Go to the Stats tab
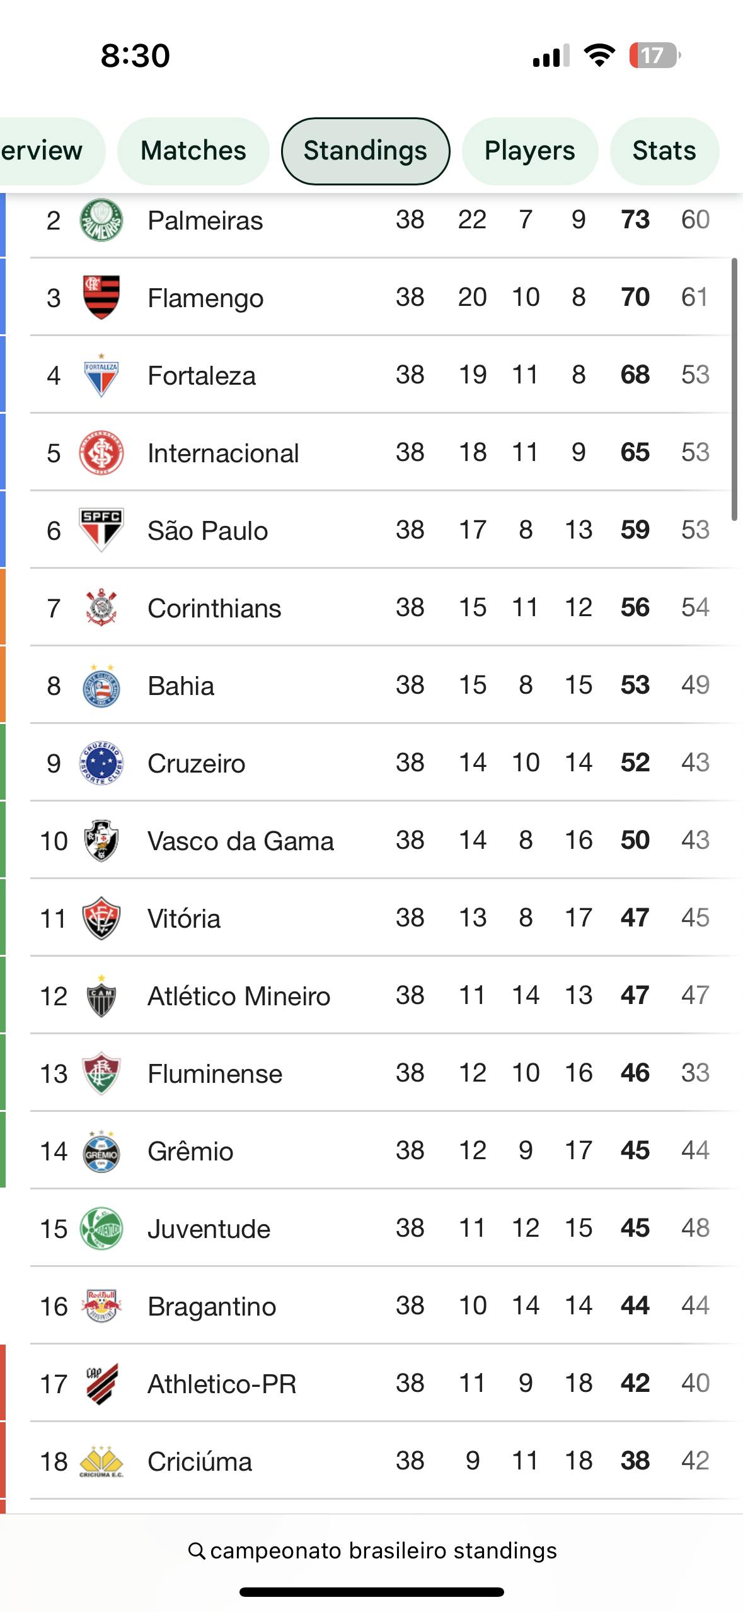The height and width of the screenshot is (1612, 743). 664,151
